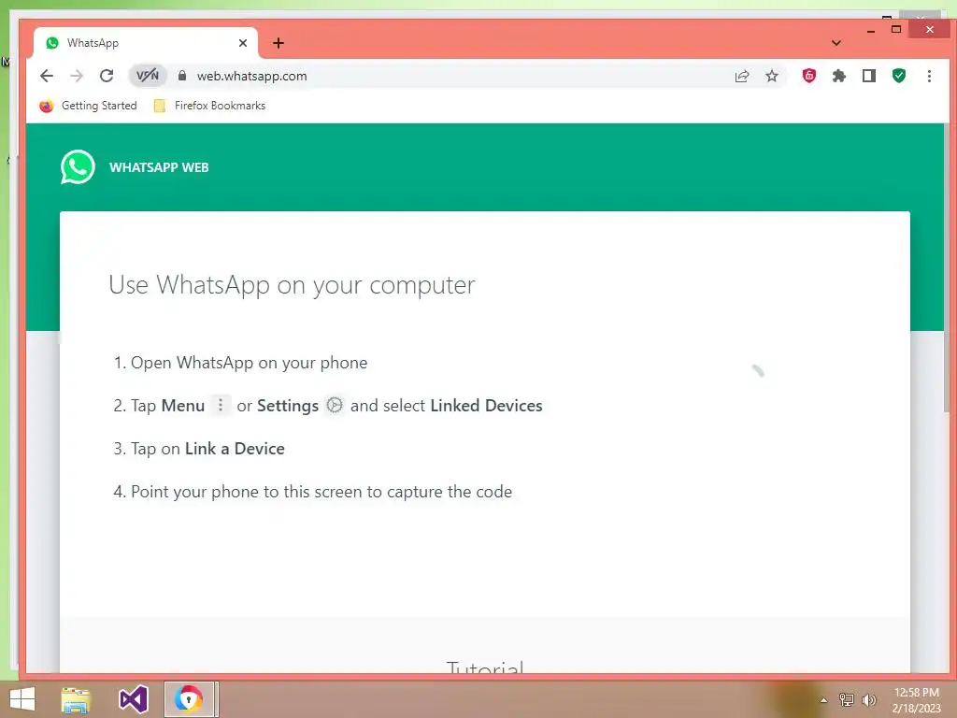Click the green shield security icon
This screenshot has height=718, width=957.
pyautogui.click(x=898, y=76)
